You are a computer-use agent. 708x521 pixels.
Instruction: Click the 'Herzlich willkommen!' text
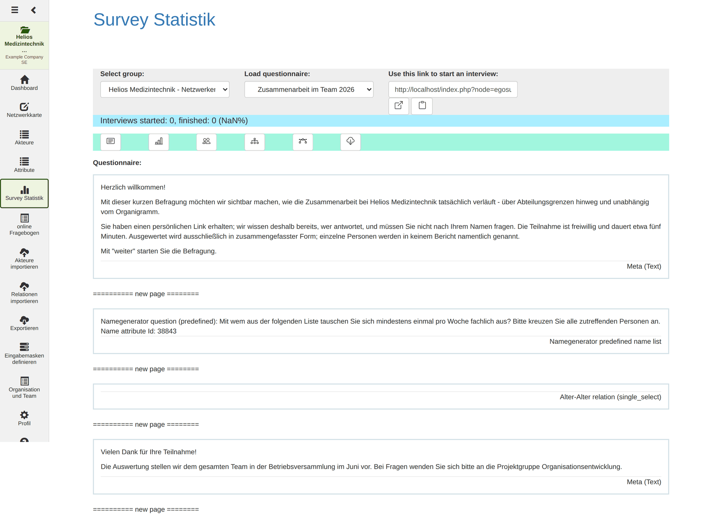133,187
